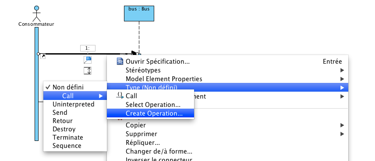
Task: Select the bus : Bus lifeline box
Action: point(139,14)
